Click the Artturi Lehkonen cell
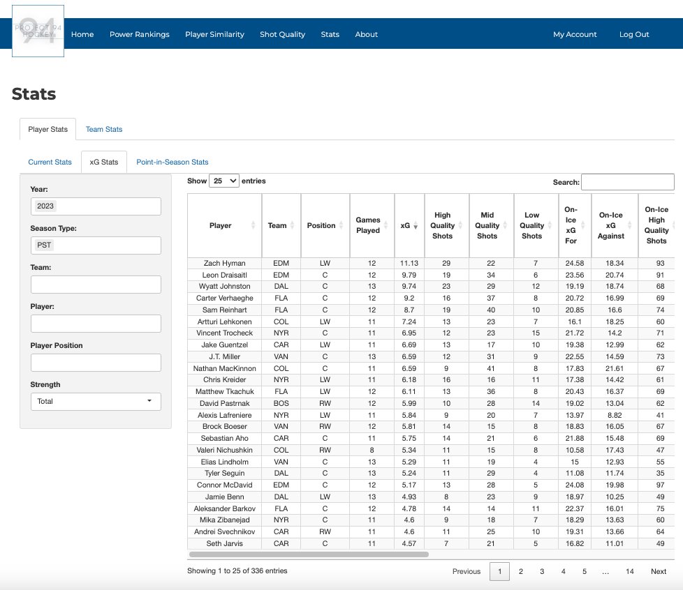Image resolution: width=683 pixels, height=590 pixels. 224,322
